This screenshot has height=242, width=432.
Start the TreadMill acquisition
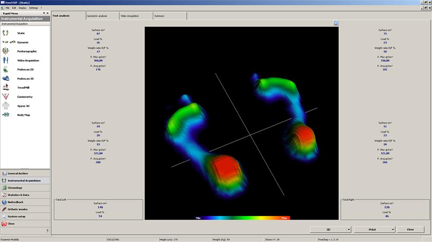click(x=6, y=87)
